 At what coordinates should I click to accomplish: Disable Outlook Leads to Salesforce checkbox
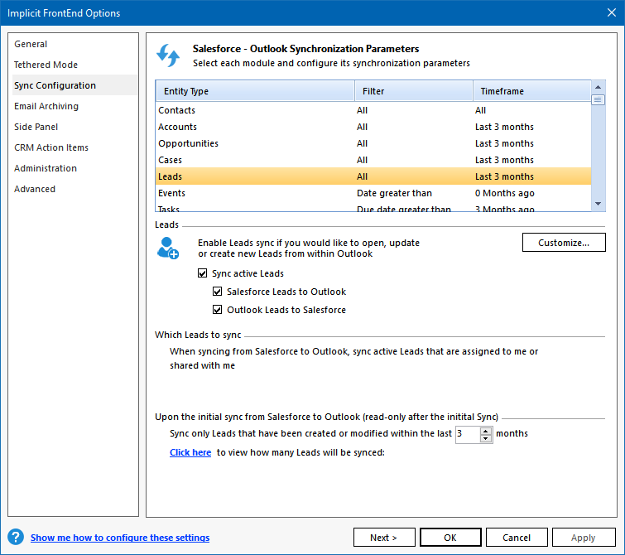click(218, 310)
